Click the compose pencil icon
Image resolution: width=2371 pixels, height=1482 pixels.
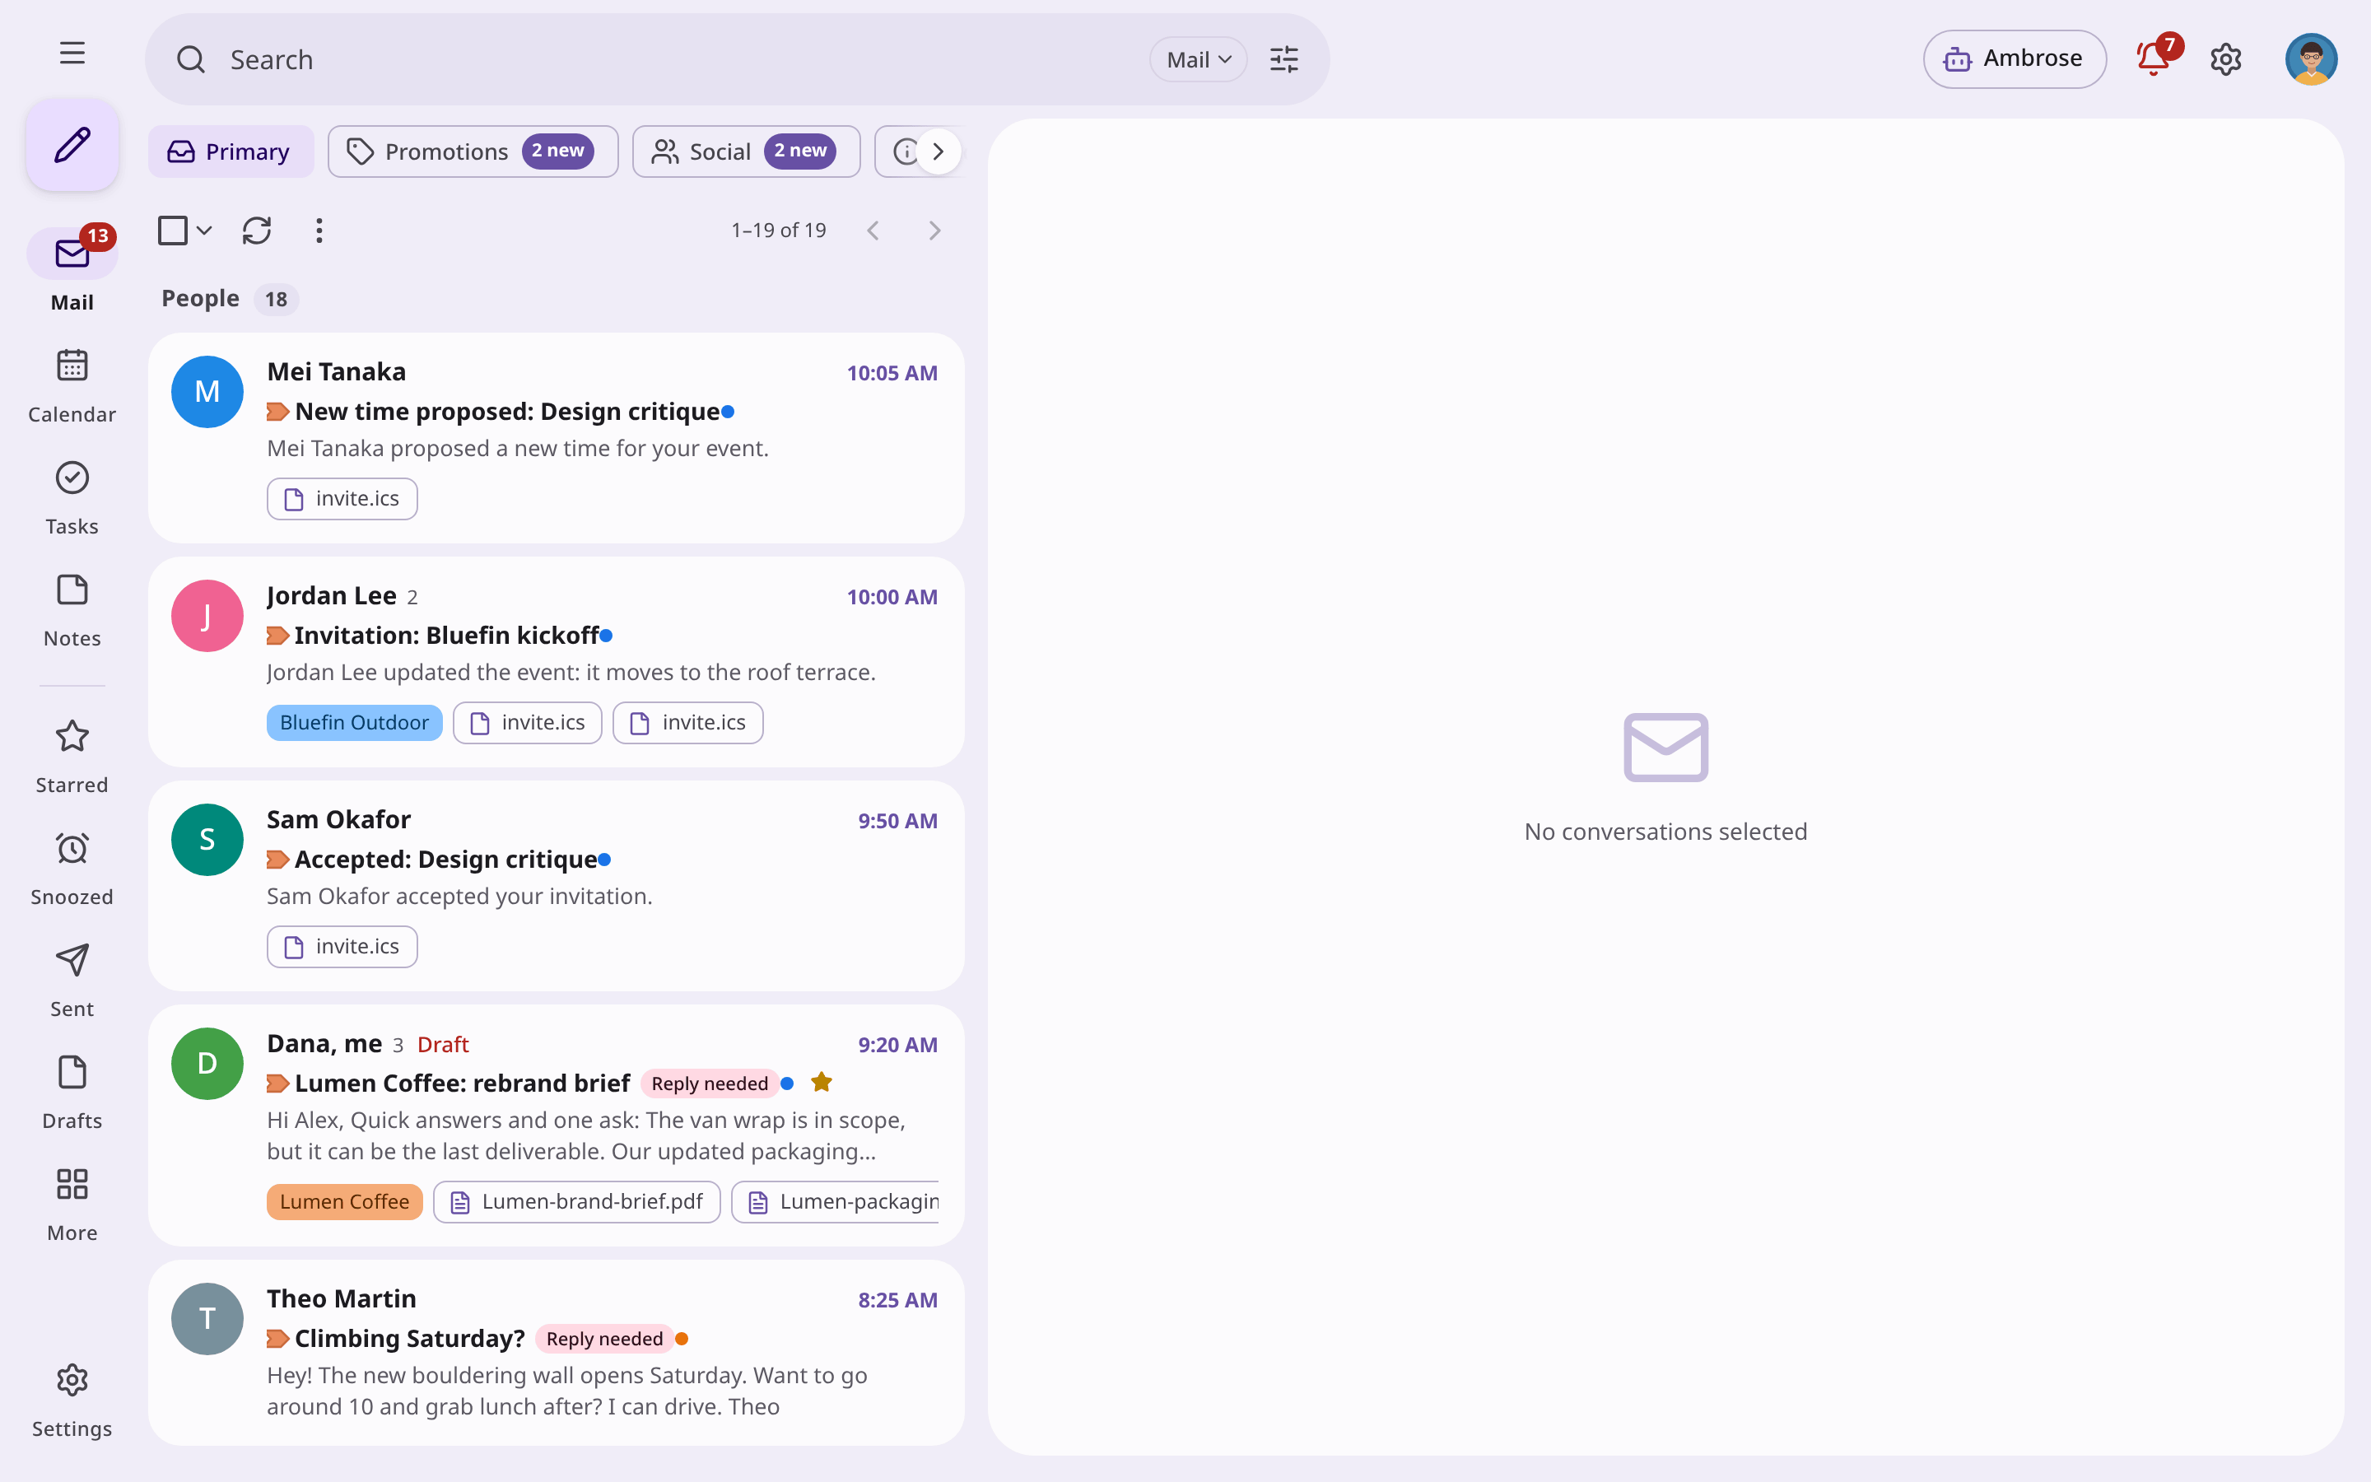tap(72, 145)
